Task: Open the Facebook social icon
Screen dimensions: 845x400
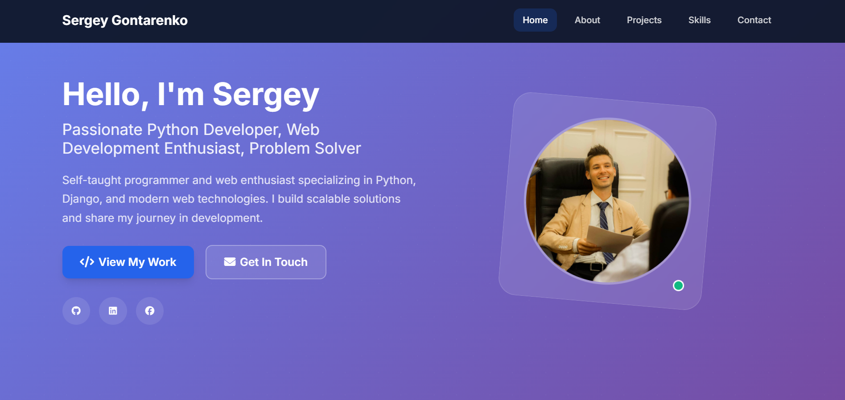Action: click(x=150, y=311)
